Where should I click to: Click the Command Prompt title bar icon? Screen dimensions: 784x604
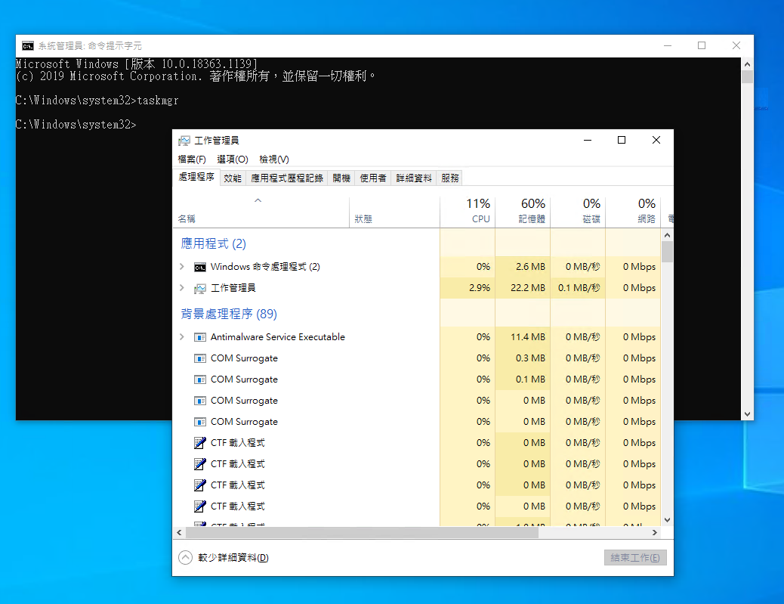pos(27,46)
